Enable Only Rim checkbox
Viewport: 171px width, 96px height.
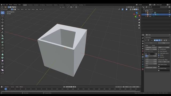click(x=159, y=57)
